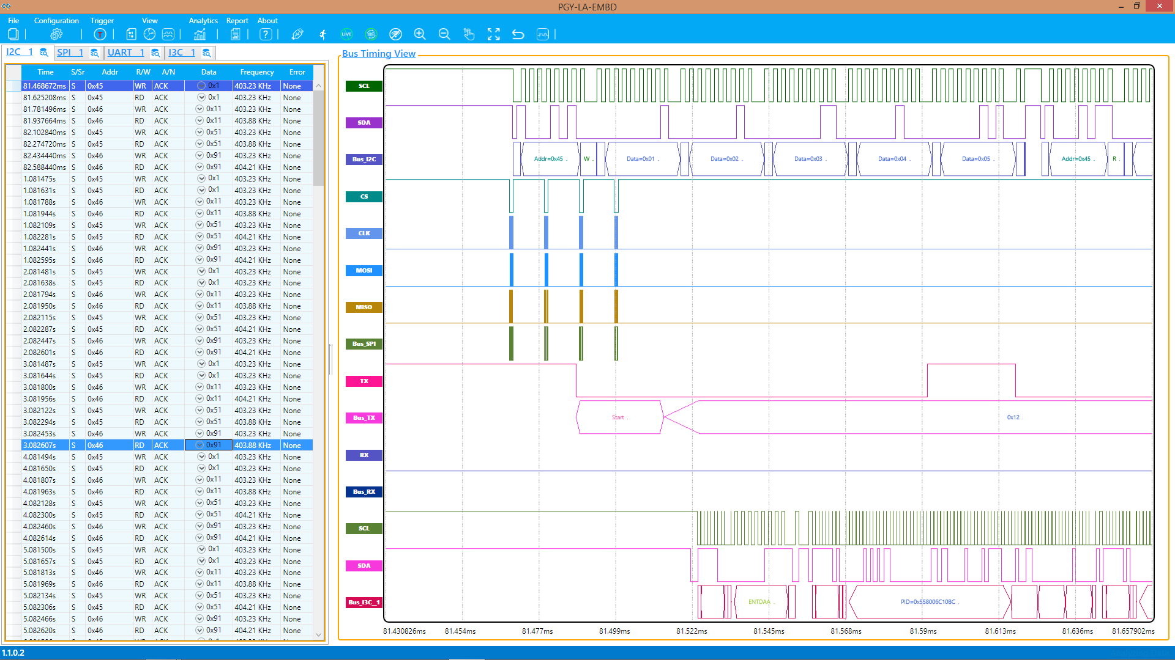The image size is (1175, 660).
Task: Open the Analytics menu
Action: [203, 20]
